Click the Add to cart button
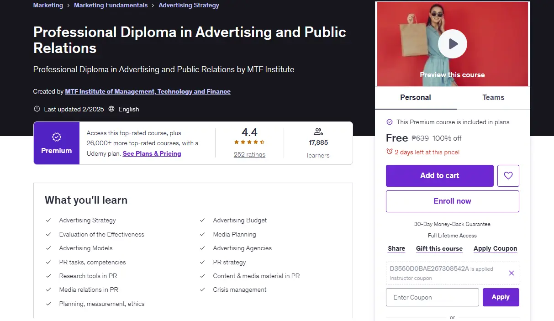Screen dimensions: 554x321 (440, 176)
